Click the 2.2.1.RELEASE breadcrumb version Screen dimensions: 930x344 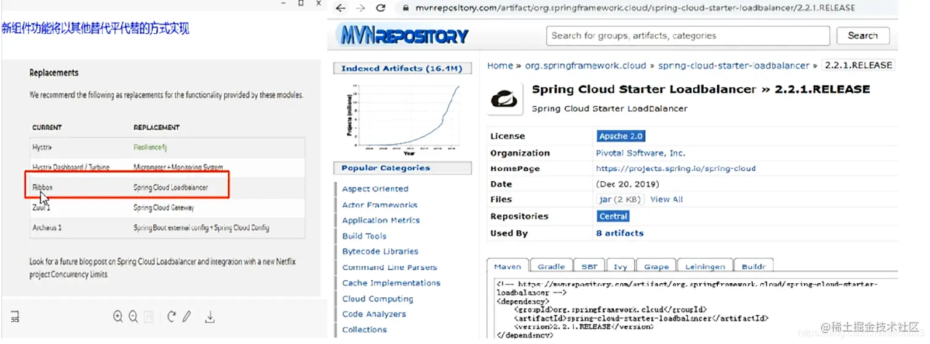click(x=859, y=66)
